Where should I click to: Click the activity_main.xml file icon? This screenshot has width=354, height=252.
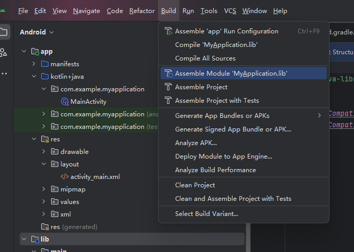pyautogui.click(x=65, y=177)
